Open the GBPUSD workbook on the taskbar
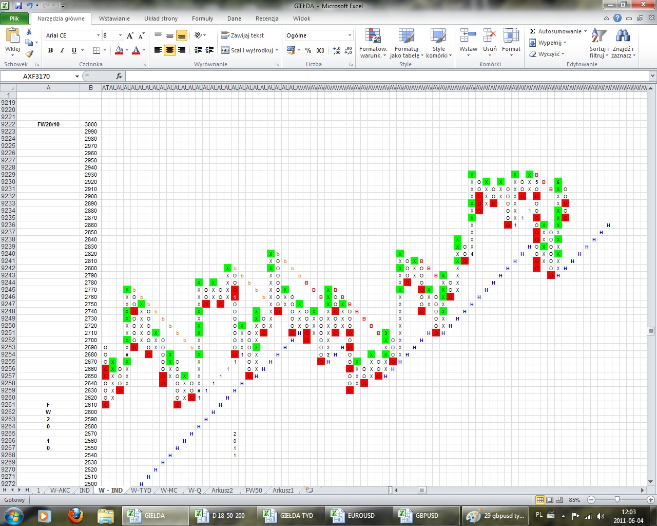The image size is (657, 526). point(426,515)
